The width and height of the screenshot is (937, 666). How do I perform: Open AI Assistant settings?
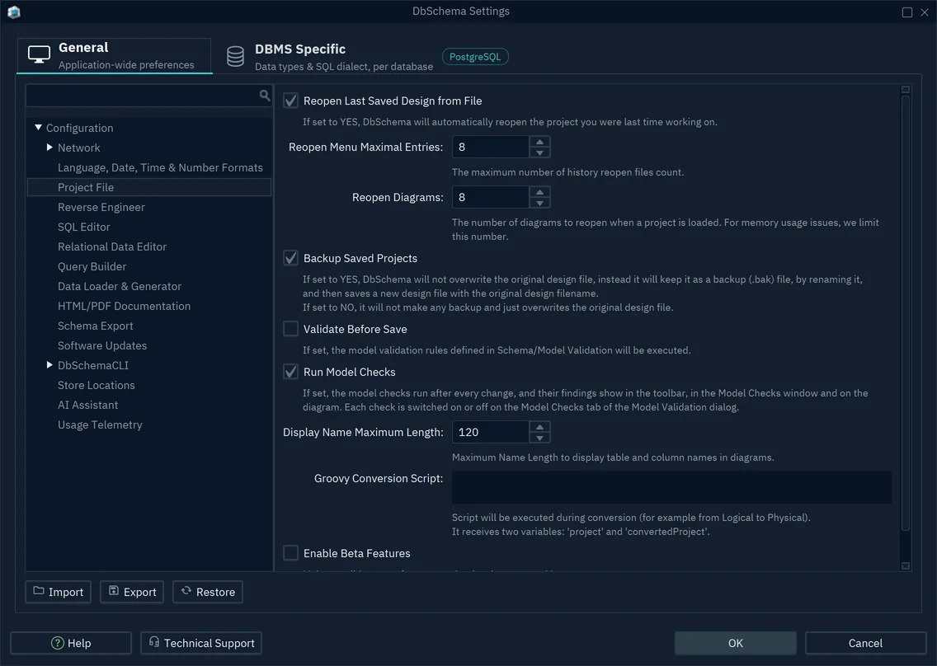[87, 405]
